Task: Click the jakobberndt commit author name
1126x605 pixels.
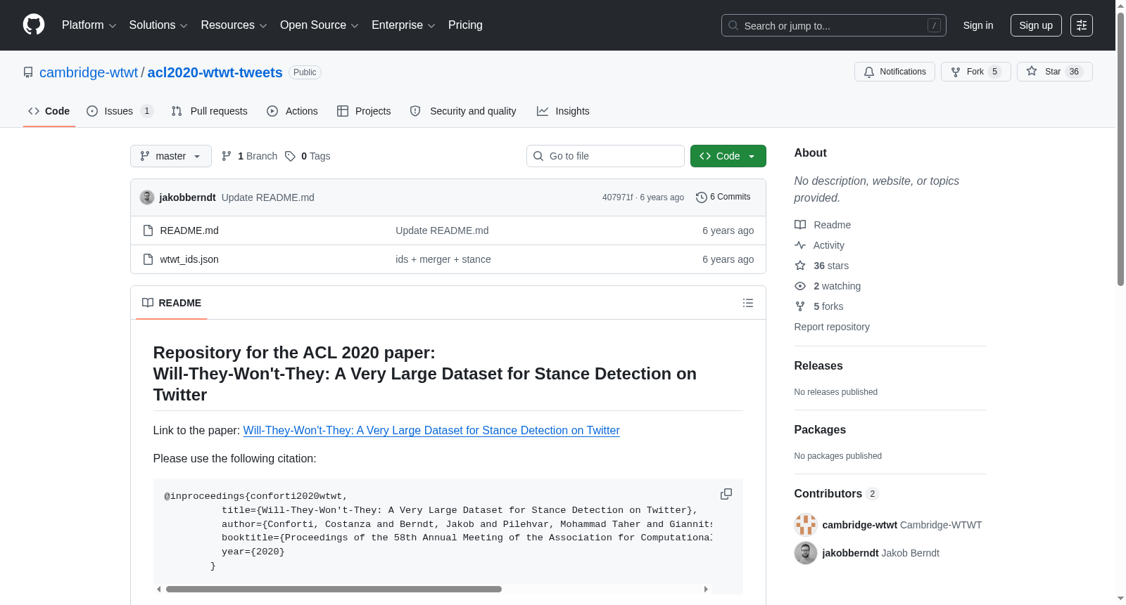Action: click(187, 197)
